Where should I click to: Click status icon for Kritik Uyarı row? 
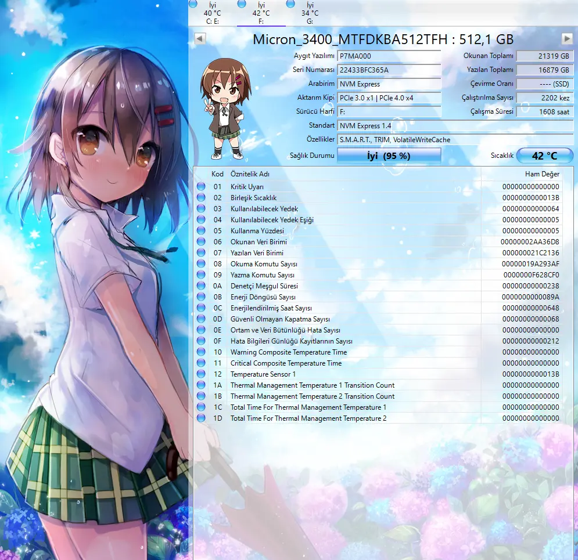201,186
